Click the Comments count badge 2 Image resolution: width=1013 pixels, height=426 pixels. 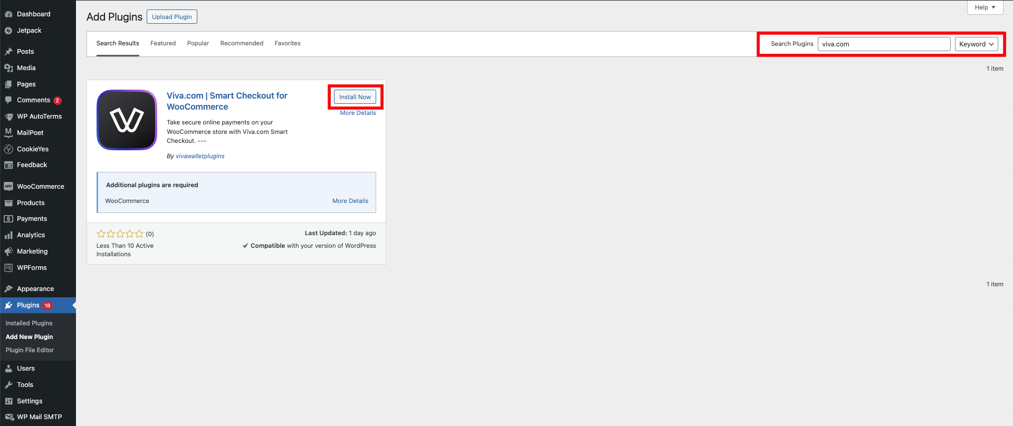pos(58,101)
